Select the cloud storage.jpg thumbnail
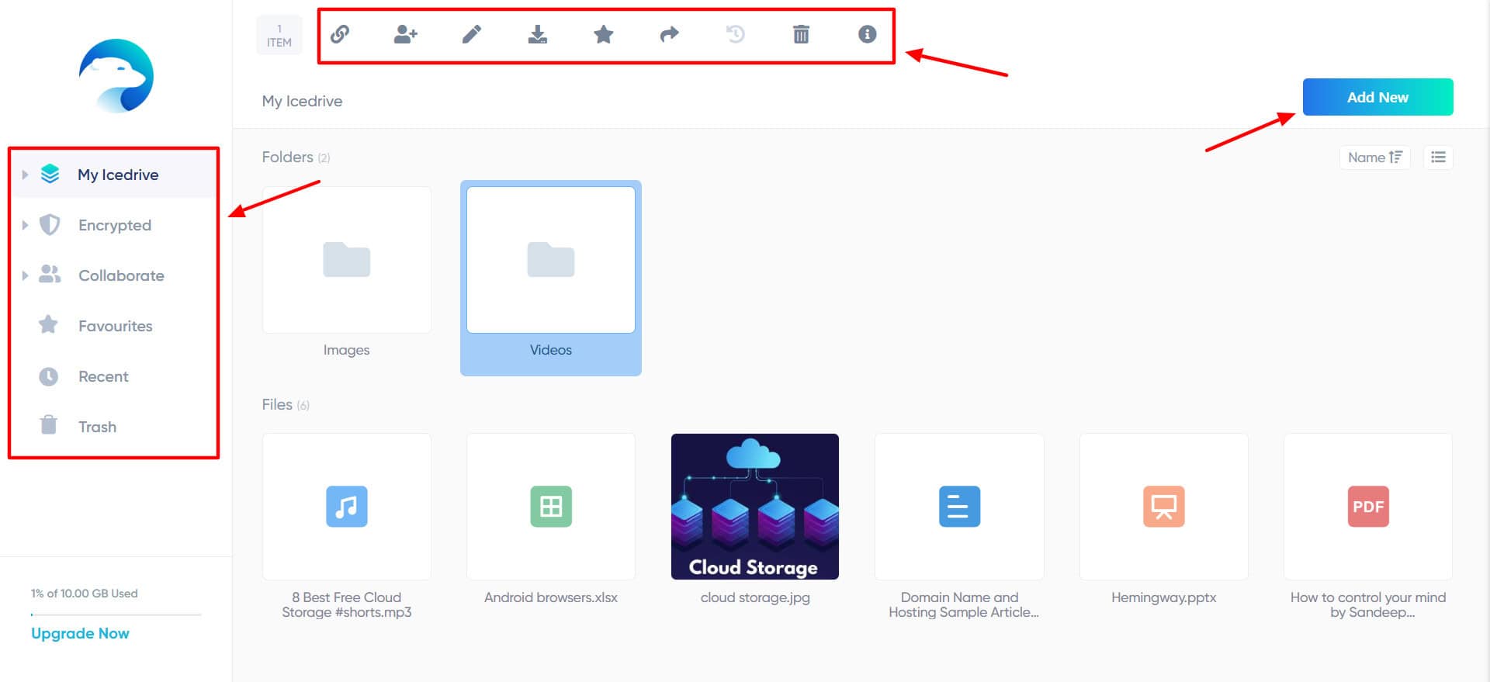 (x=754, y=507)
